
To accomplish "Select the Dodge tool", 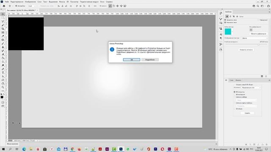I will pyautogui.click(x=3, y=65).
